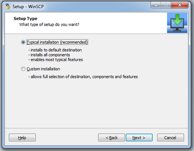Minimize the Setup - WinSCP window
The width and height of the screenshot is (194, 151).
tap(156, 5)
